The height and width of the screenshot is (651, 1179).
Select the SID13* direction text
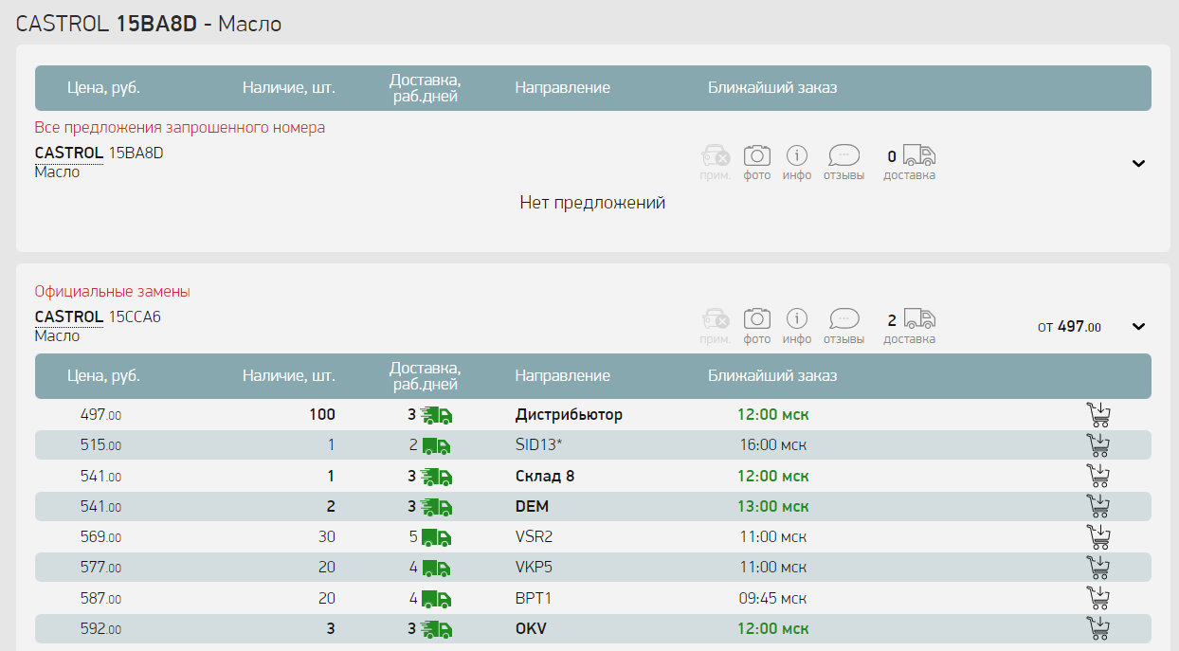[539, 445]
